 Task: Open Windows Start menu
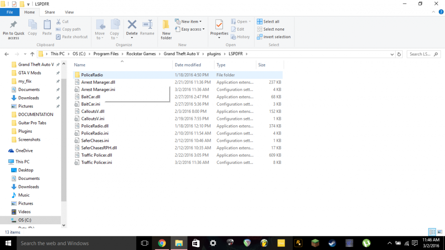[x=8, y=243]
